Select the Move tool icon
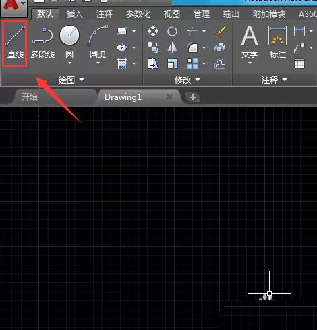The image size is (317, 330). [153, 31]
